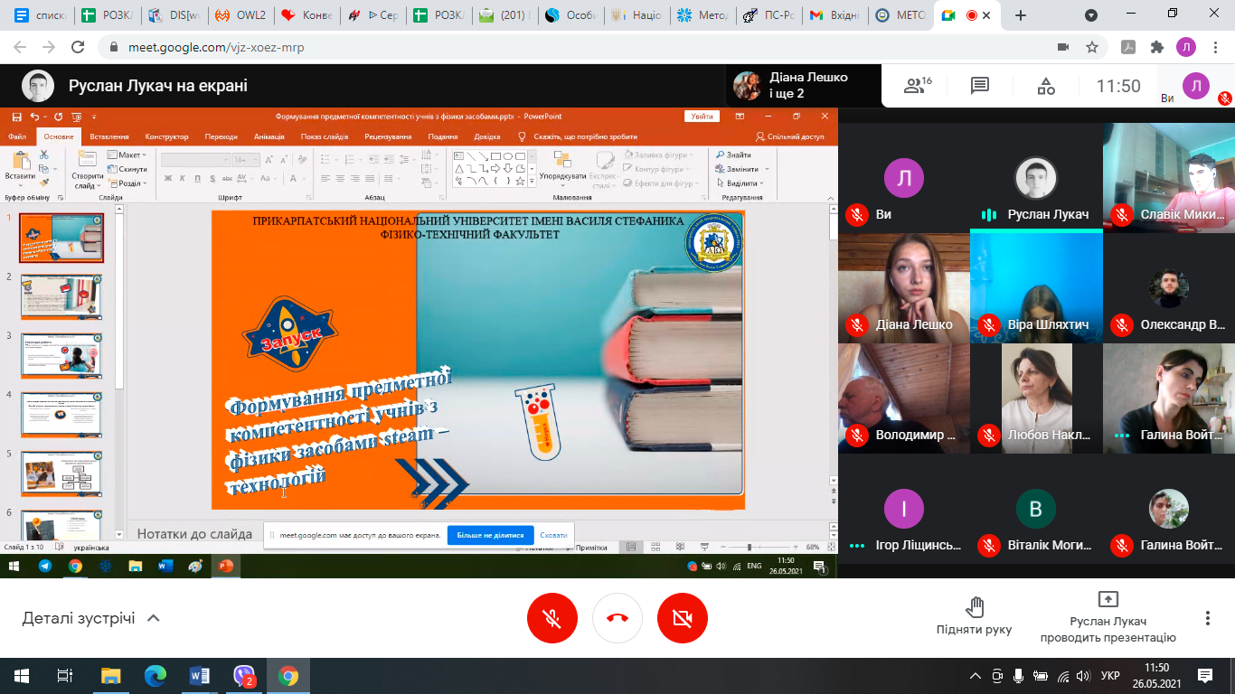Open a new browser tab
Viewport: 1235px width, 694px height.
click(1021, 15)
